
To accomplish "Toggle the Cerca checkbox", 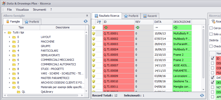I will pos(211,28).
